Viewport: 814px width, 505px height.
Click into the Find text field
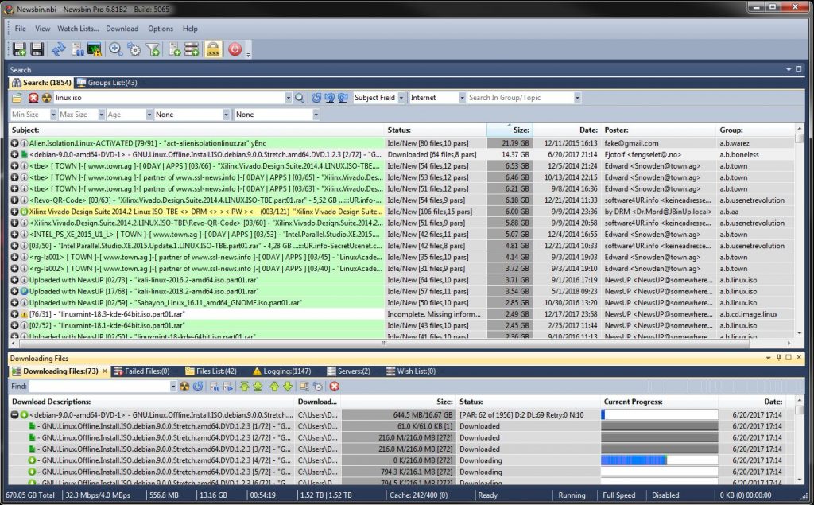(99, 387)
